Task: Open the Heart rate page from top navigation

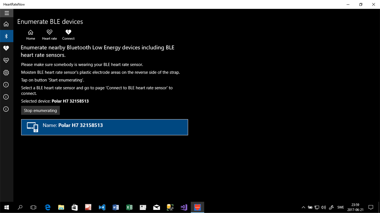Action: pyautogui.click(x=49, y=35)
